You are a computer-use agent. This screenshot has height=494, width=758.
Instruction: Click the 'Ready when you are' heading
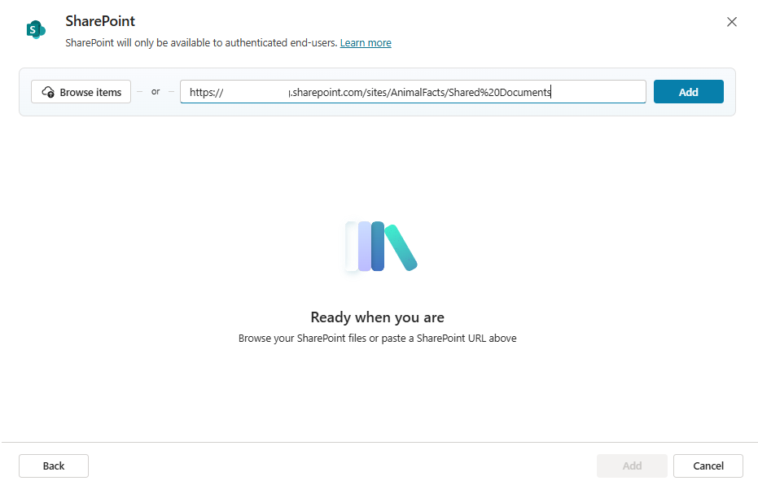(377, 317)
